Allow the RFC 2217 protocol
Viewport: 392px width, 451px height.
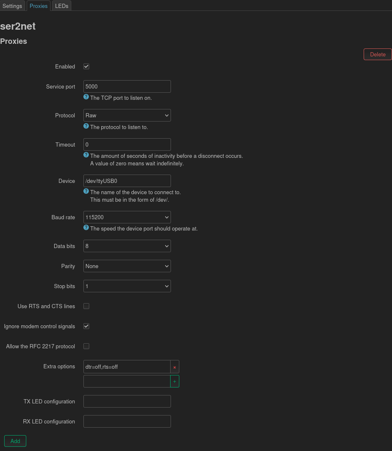(86, 346)
